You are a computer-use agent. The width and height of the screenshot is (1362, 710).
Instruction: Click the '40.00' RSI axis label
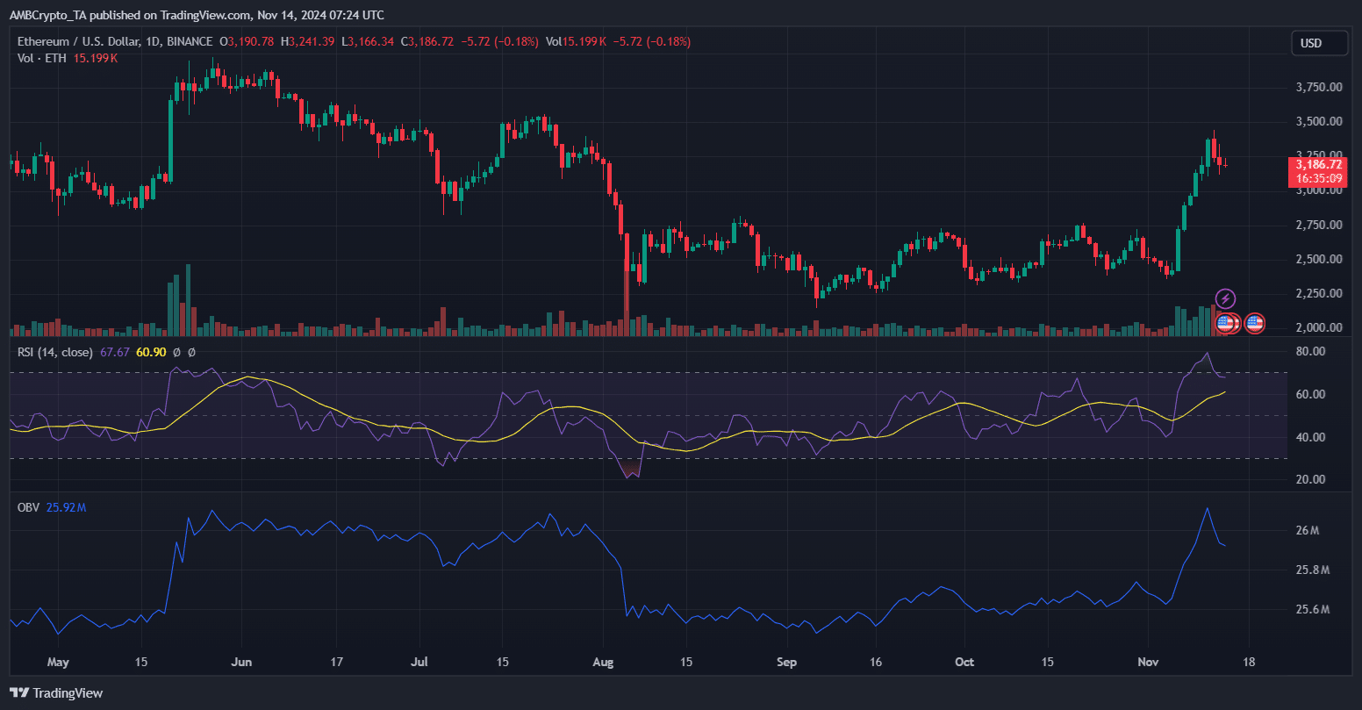tap(1310, 437)
